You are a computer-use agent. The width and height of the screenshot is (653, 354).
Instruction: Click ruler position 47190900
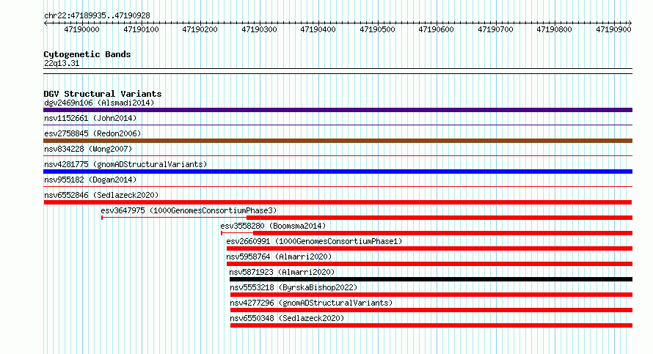[613, 29]
